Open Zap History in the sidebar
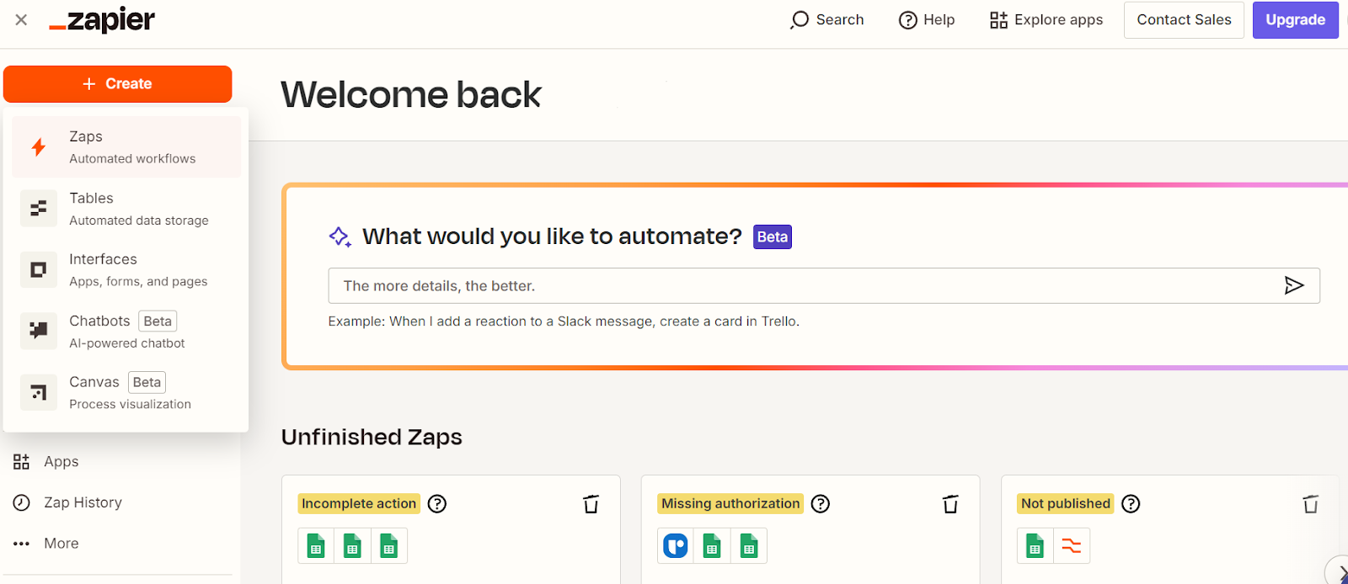 (67, 502)
